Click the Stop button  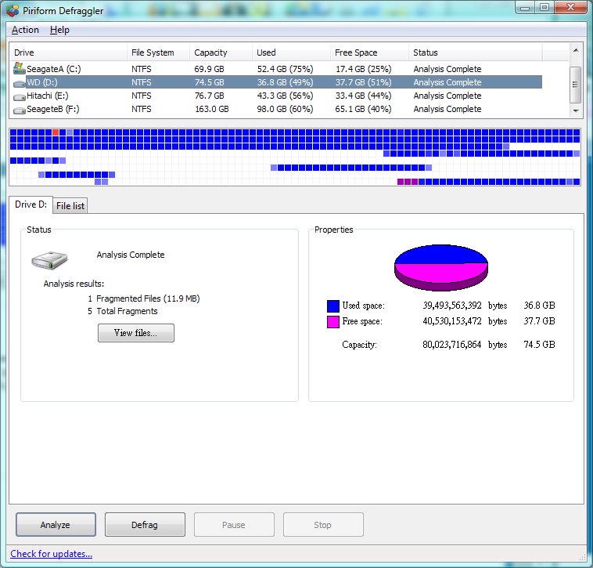point(323,524)
